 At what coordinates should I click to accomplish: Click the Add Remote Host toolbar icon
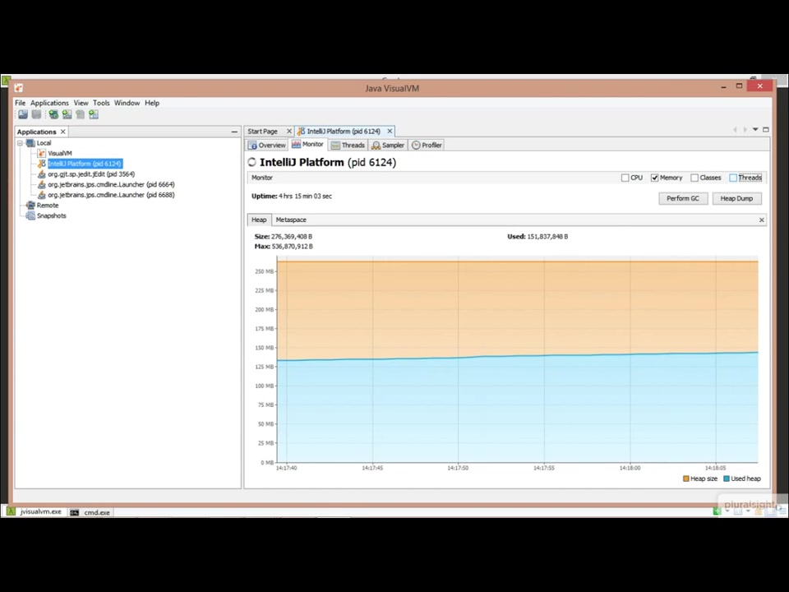(x=53, y=114)
